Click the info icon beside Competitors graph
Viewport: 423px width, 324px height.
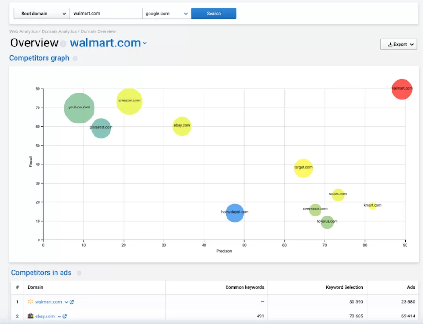[x=75, y=59]
